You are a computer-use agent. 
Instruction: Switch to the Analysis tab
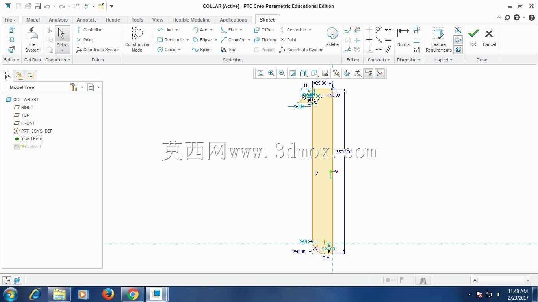[x=58, y=20]
